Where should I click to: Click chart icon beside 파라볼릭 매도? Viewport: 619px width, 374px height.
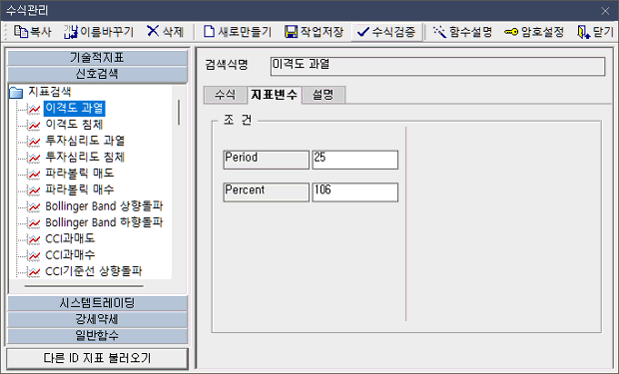[34, 174]
